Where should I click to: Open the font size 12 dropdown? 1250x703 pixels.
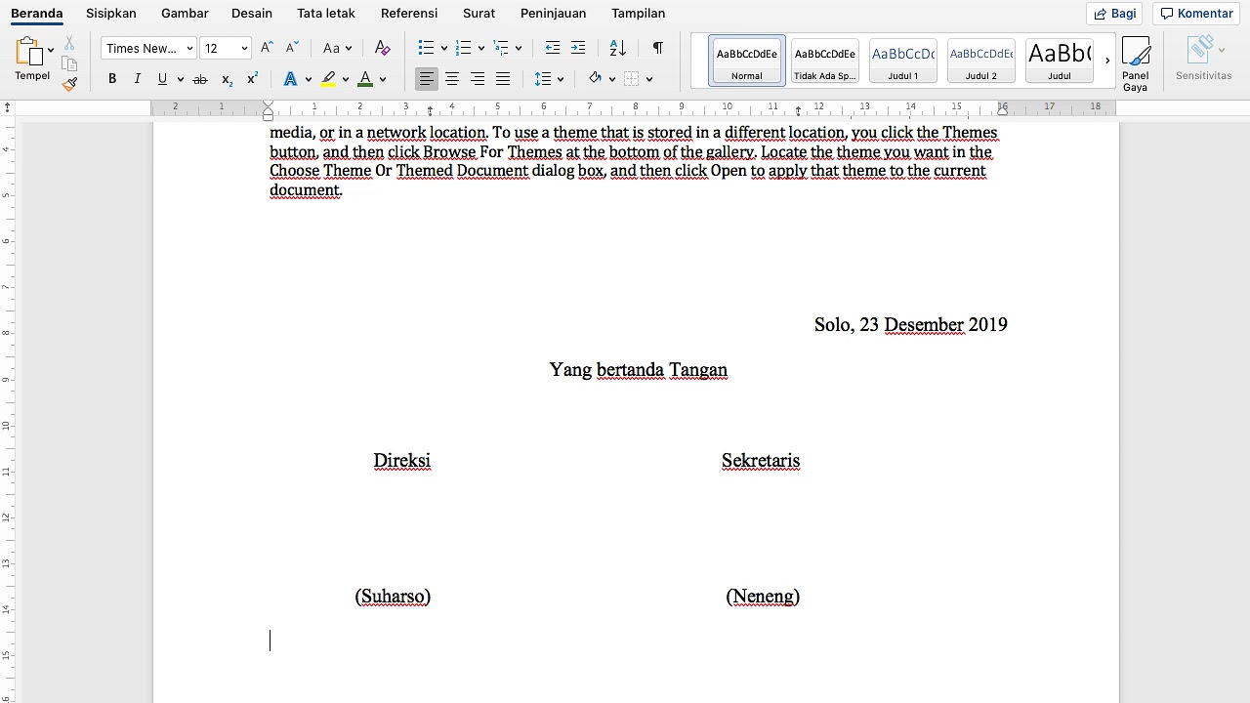pyautogui.click(x=244, y=49)
